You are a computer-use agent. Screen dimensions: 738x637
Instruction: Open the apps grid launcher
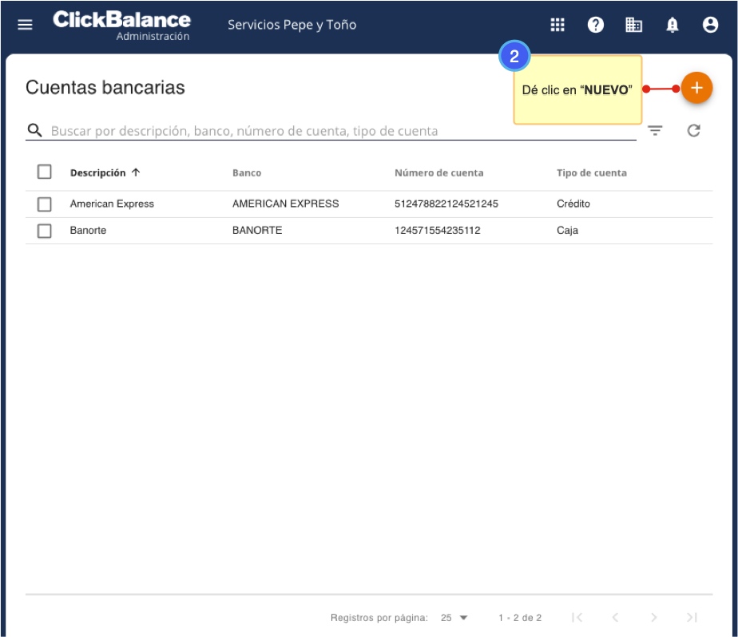tap(557, 25)
